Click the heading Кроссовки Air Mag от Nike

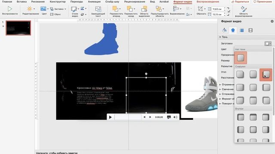(95, 88)
